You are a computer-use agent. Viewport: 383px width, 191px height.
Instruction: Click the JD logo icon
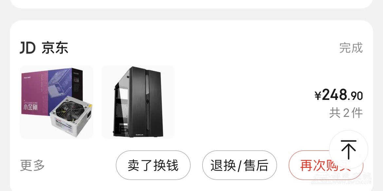pos(27,48)
